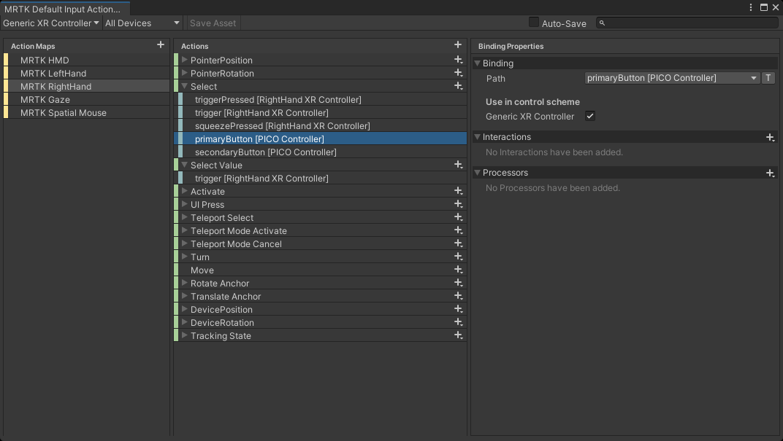This screenshot has width=783, height=441.
Task: Expand the Activate action
Action: [x=184, y=191]
